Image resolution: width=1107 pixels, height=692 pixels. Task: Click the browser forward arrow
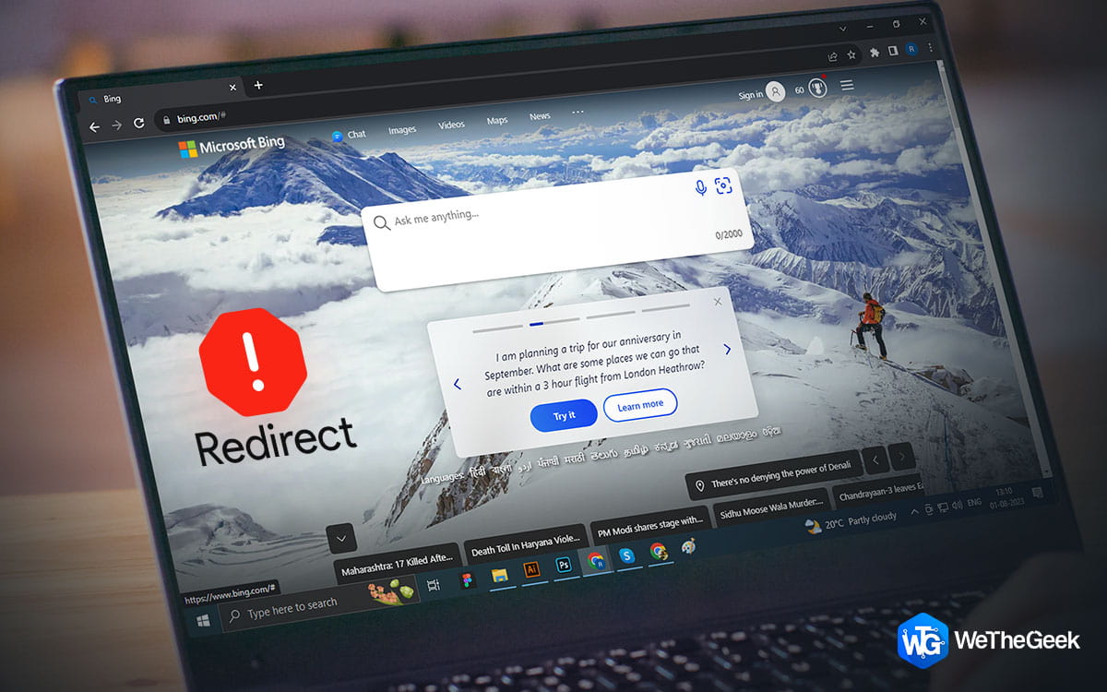coord(116,125)
